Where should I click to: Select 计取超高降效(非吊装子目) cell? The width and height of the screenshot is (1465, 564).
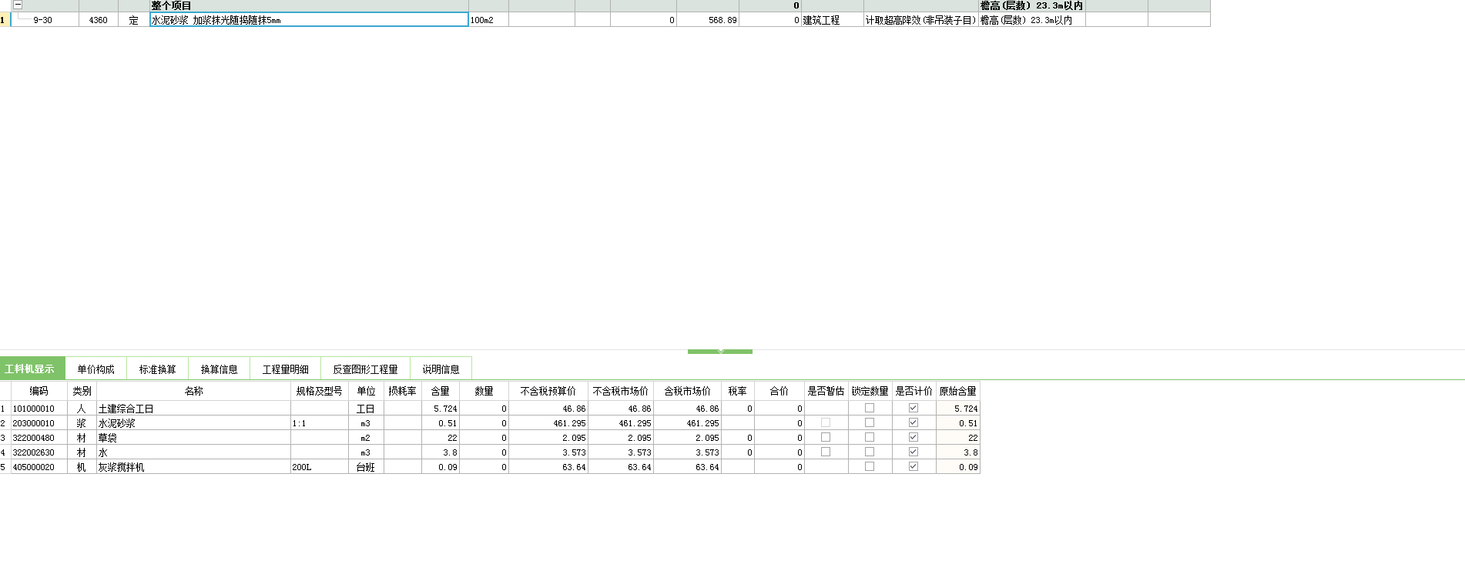click(920, 20)
